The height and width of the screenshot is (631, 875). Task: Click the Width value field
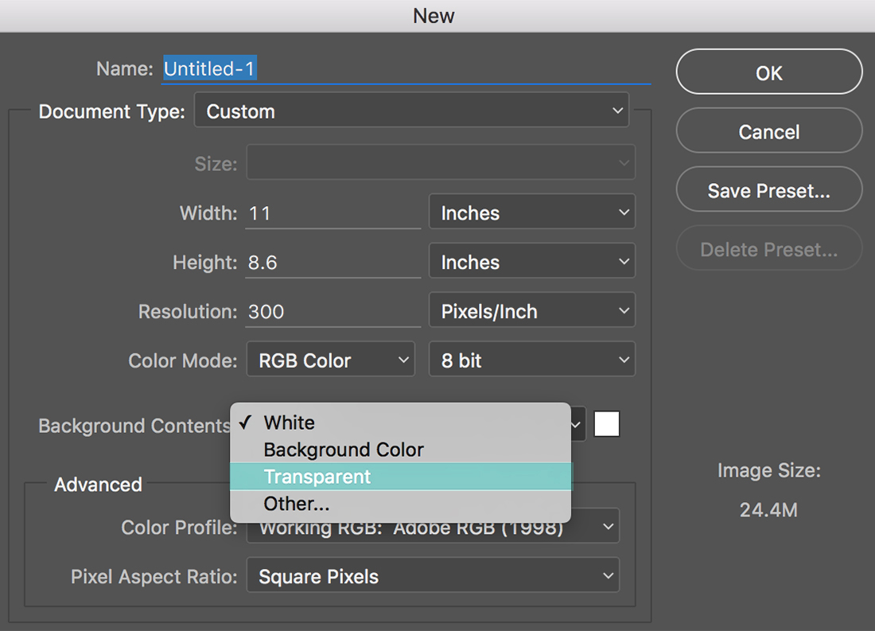click(x=333, y=212)
